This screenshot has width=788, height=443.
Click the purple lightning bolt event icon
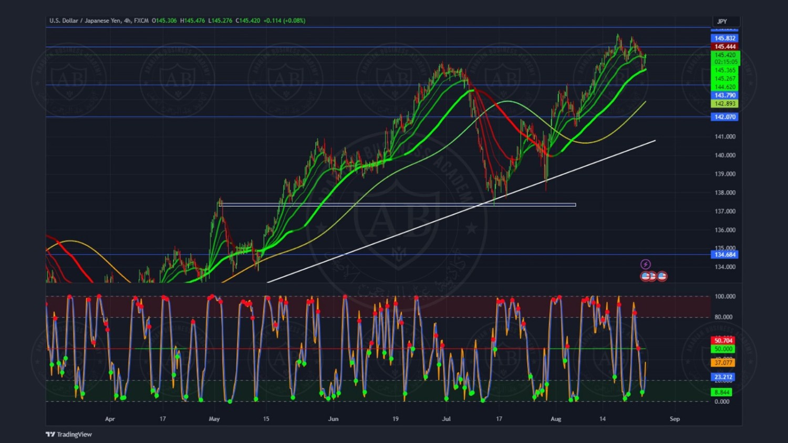click(646, 264)
